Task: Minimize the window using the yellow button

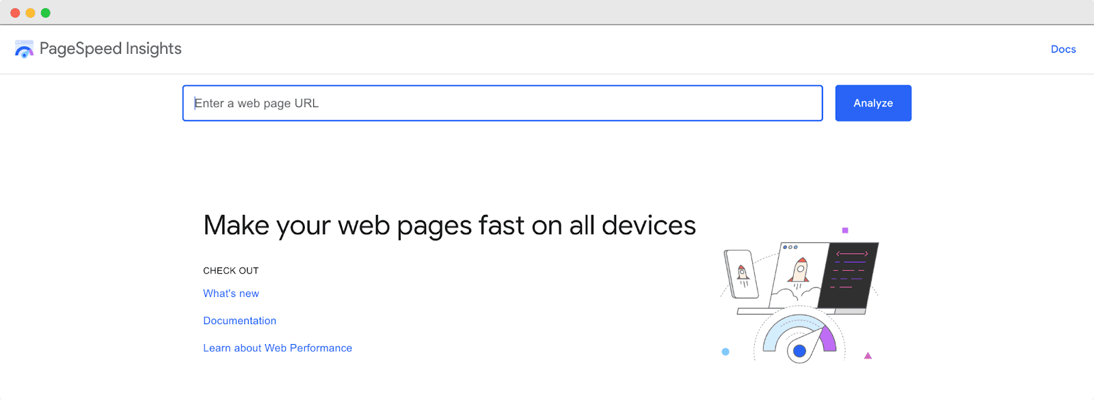Action: pyautogui.click(x=30, y=13)
